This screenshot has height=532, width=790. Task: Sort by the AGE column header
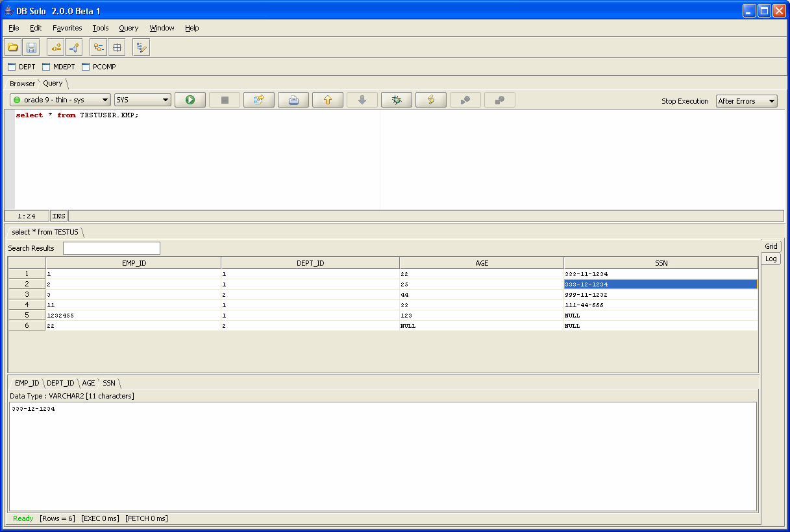point(482,263)
